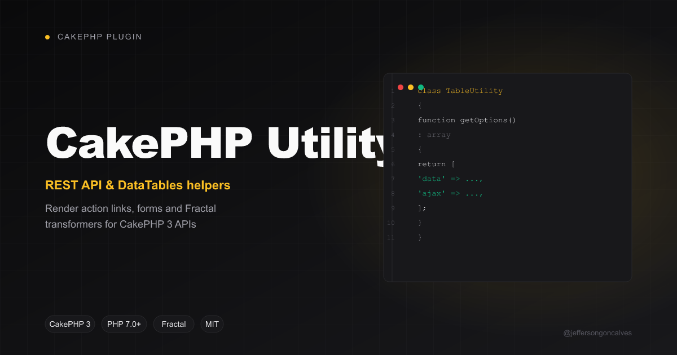
Task: Select the MIT license tag
Action: [x=212, y=324]
